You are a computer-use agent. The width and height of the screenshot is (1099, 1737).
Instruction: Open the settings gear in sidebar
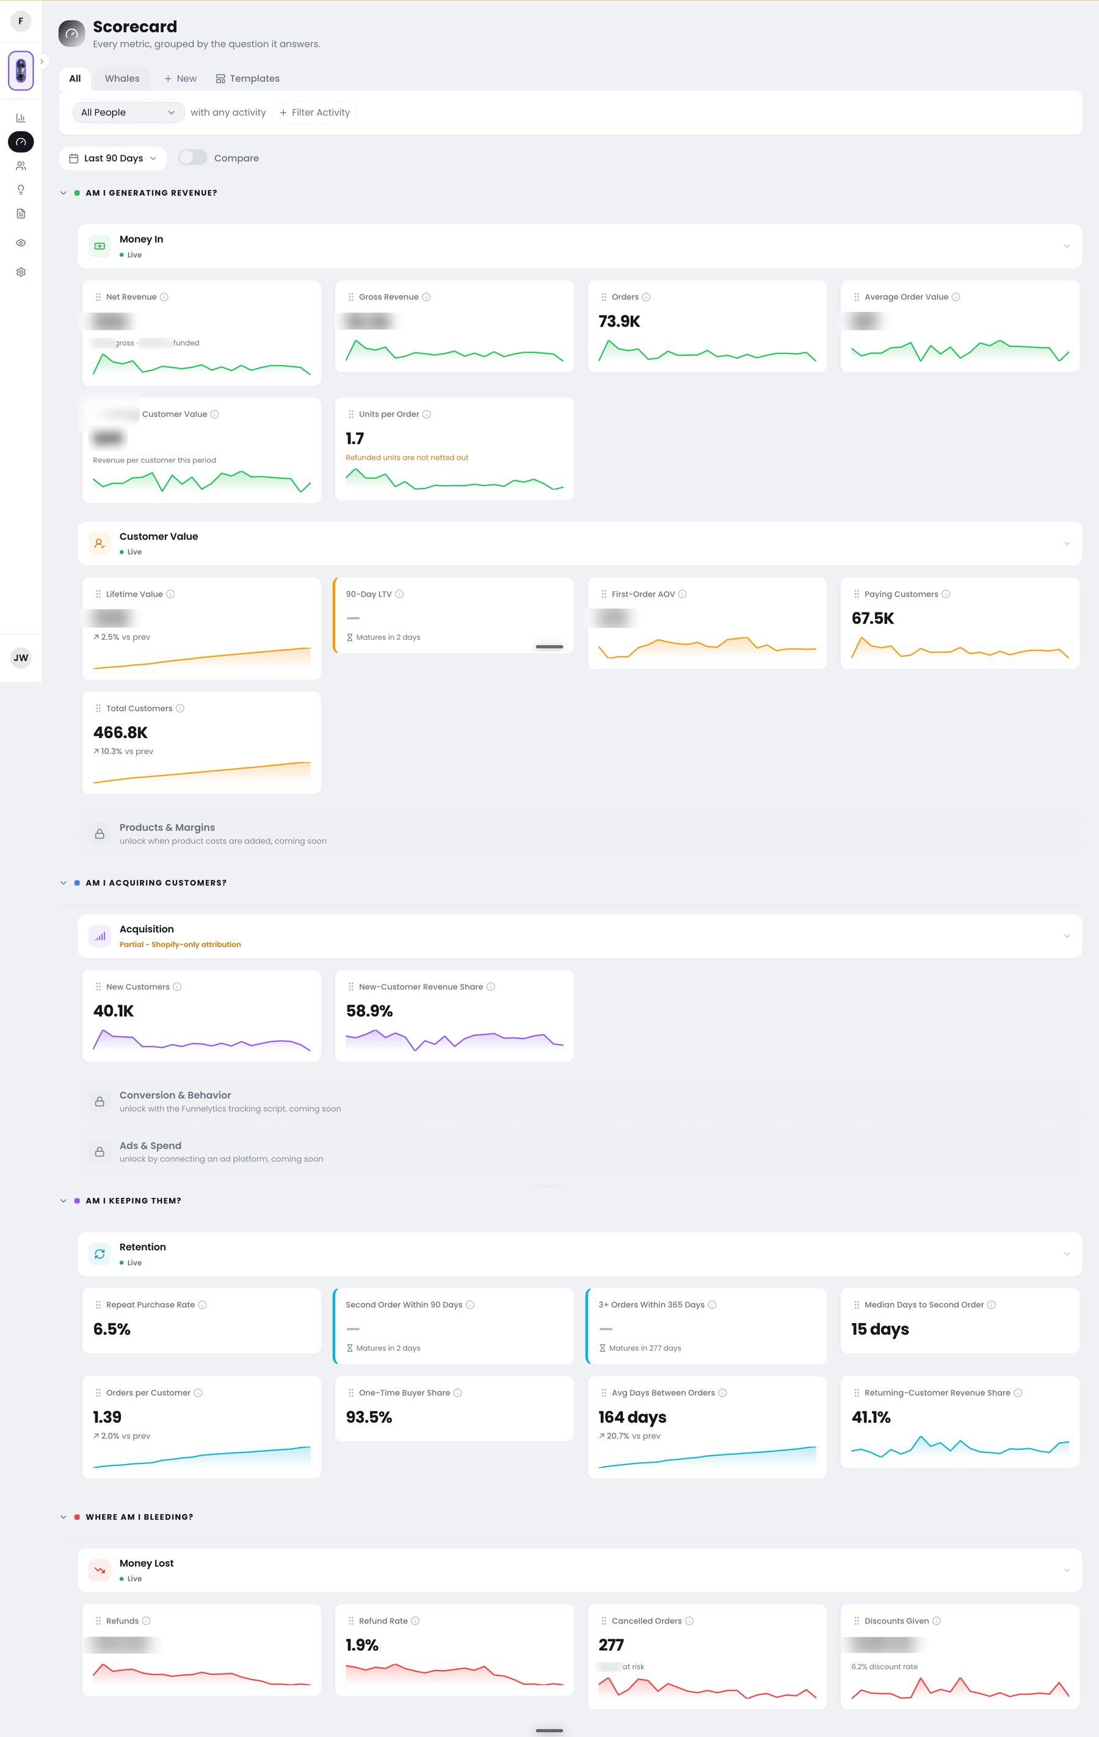click(x=21, y=272)
